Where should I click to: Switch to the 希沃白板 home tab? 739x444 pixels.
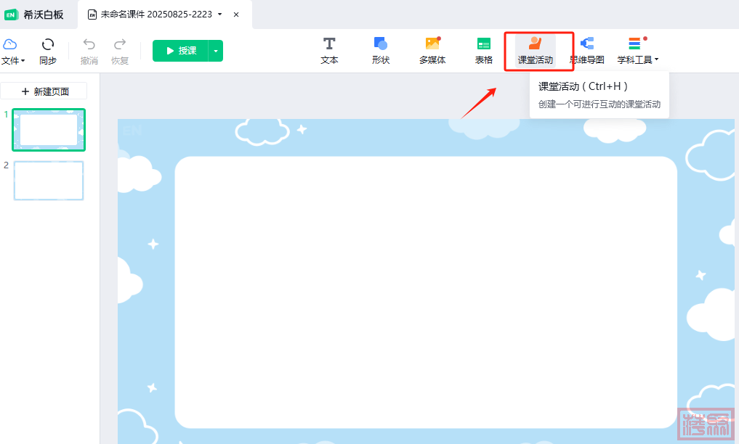pos(38,15)
